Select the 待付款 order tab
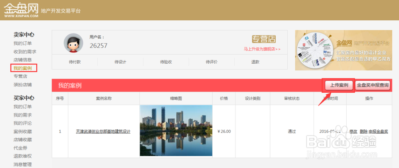Screen dimensions: 399x168 coord(75,62)
